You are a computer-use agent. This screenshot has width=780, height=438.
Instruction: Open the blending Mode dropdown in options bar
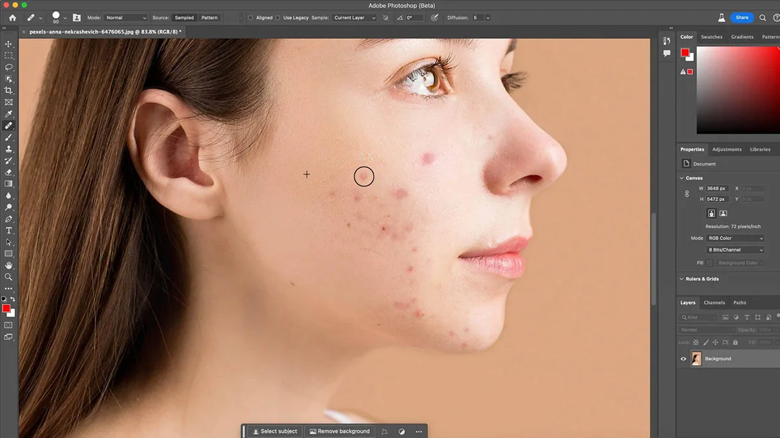[x=126, y=18]
